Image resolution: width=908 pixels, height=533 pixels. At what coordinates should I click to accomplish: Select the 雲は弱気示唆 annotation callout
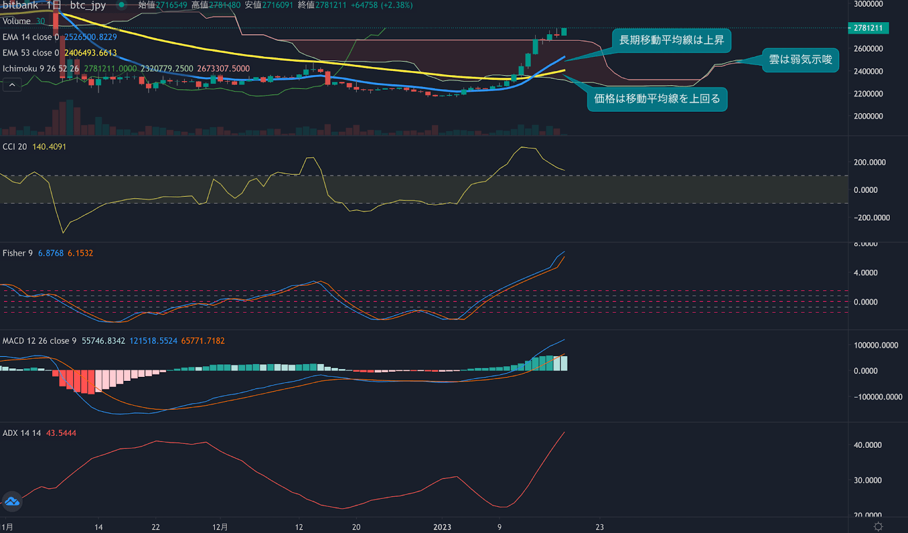[800, 60]
